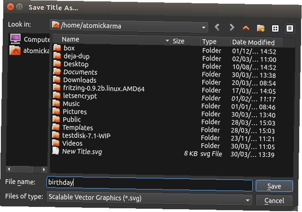Create a new folder with the folder-plus icon
The width and height of the screenshot is (302, 212).
click(x=261, y=28)
